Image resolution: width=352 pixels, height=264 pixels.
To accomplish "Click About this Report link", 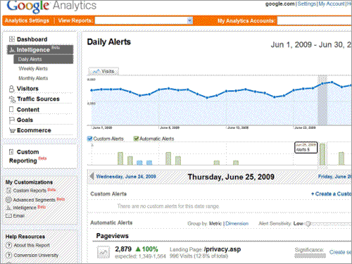I will pos(32,245).
